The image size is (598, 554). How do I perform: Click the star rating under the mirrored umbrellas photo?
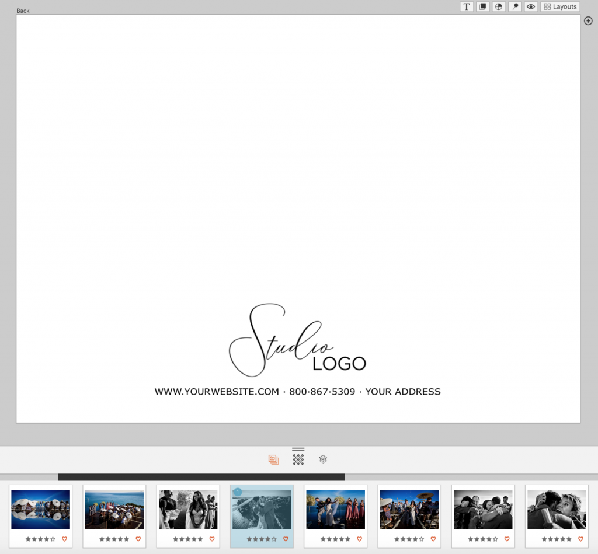click(x=40, y=539)
